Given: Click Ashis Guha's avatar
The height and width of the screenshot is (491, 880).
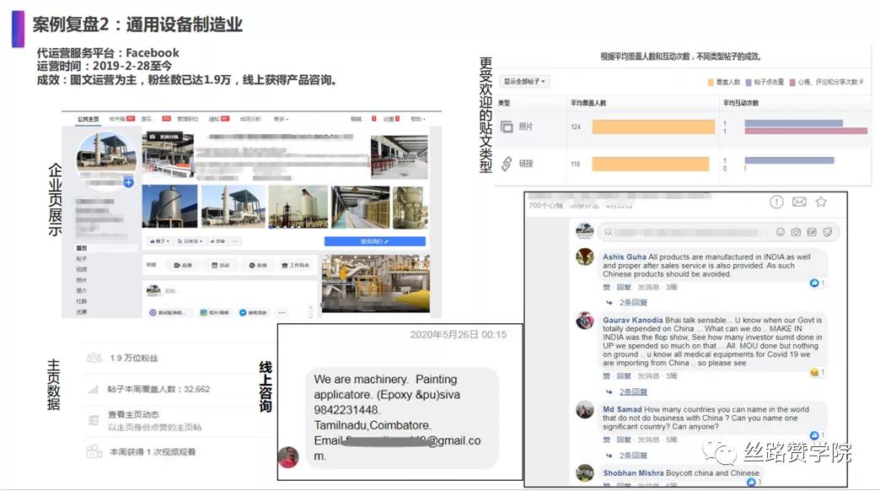Looking at the screenshot, I should click(x=585, y=256).
